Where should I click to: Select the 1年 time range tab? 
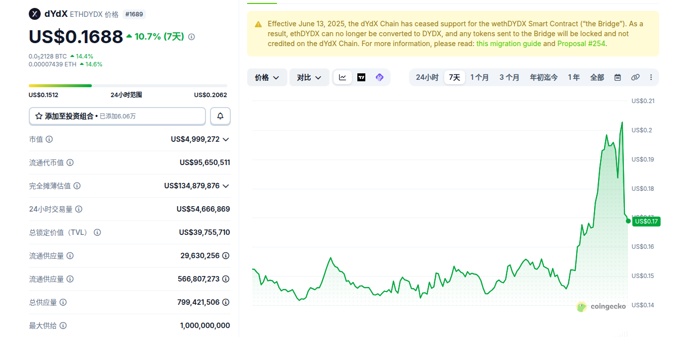pyautogui.click(x=574, y=77)
